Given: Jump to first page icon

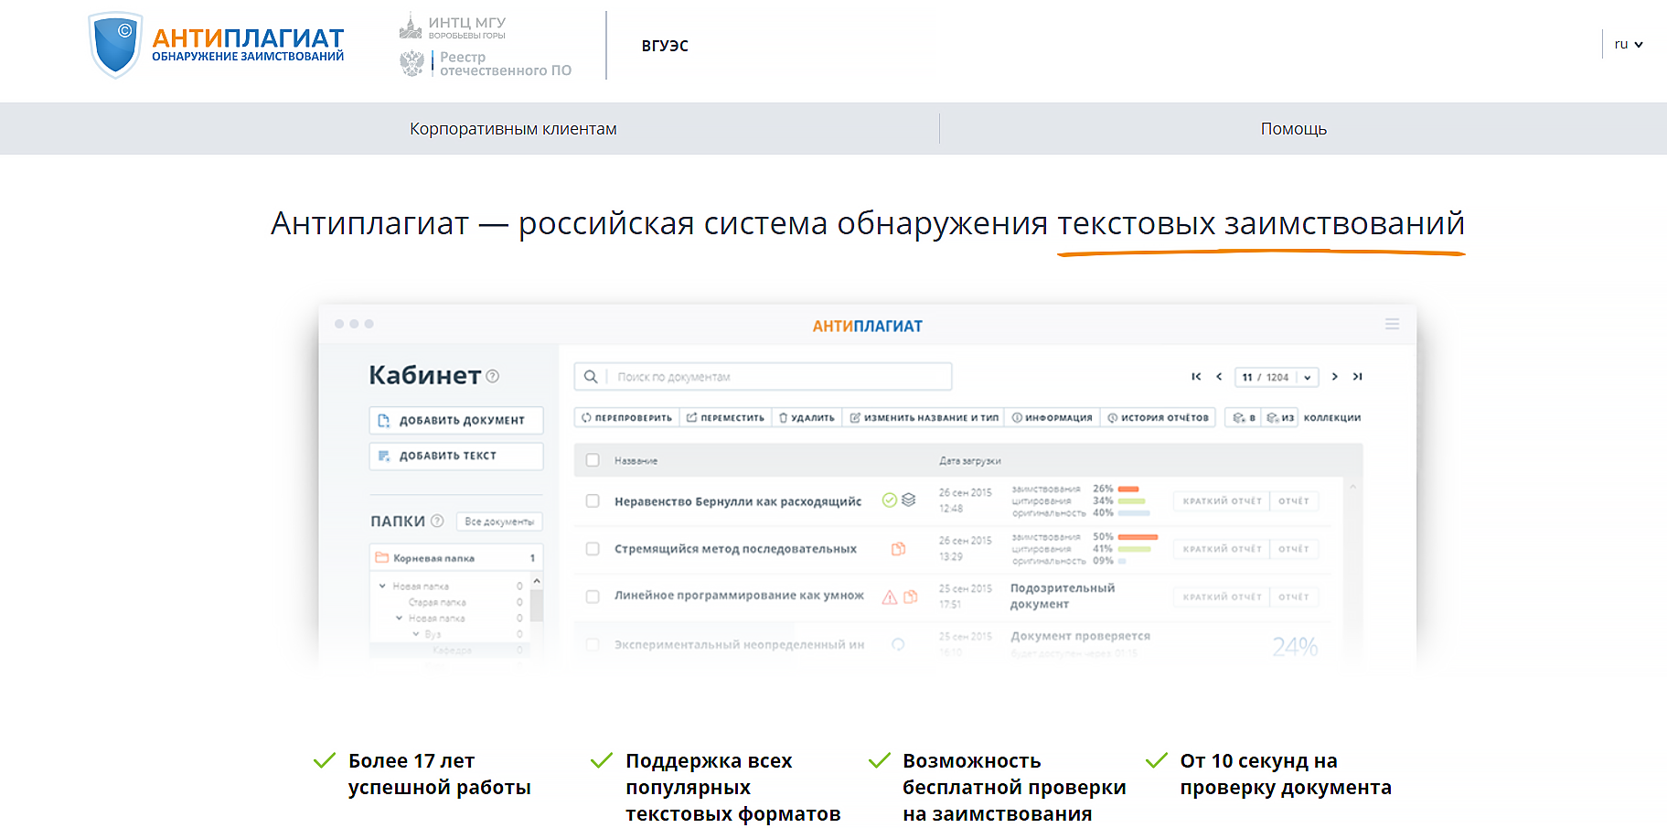Looking at the screenshot, I should pyautogui.click(x=1196, y=376).
